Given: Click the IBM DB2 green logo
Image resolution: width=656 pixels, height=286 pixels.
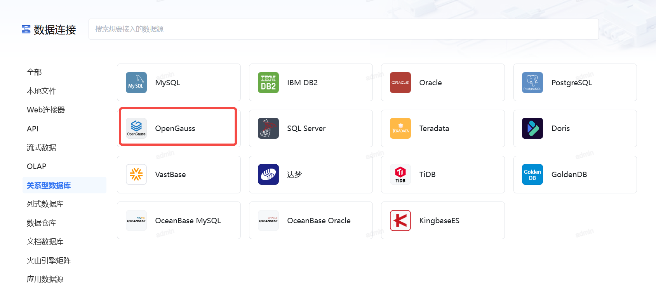Looking at the screenshot, I should click(x=268, y=83).
